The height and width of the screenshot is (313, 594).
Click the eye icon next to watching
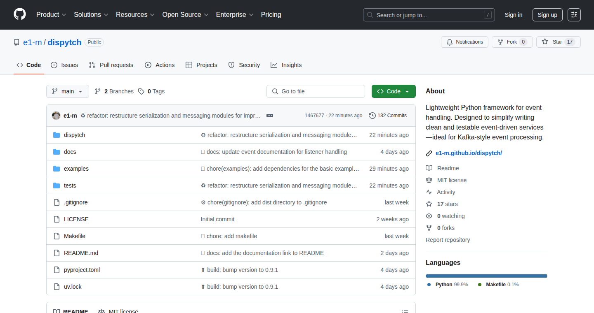[x=429, y=216]
